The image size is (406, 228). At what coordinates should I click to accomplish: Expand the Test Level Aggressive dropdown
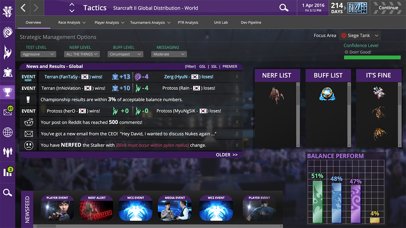click(38, 54)
